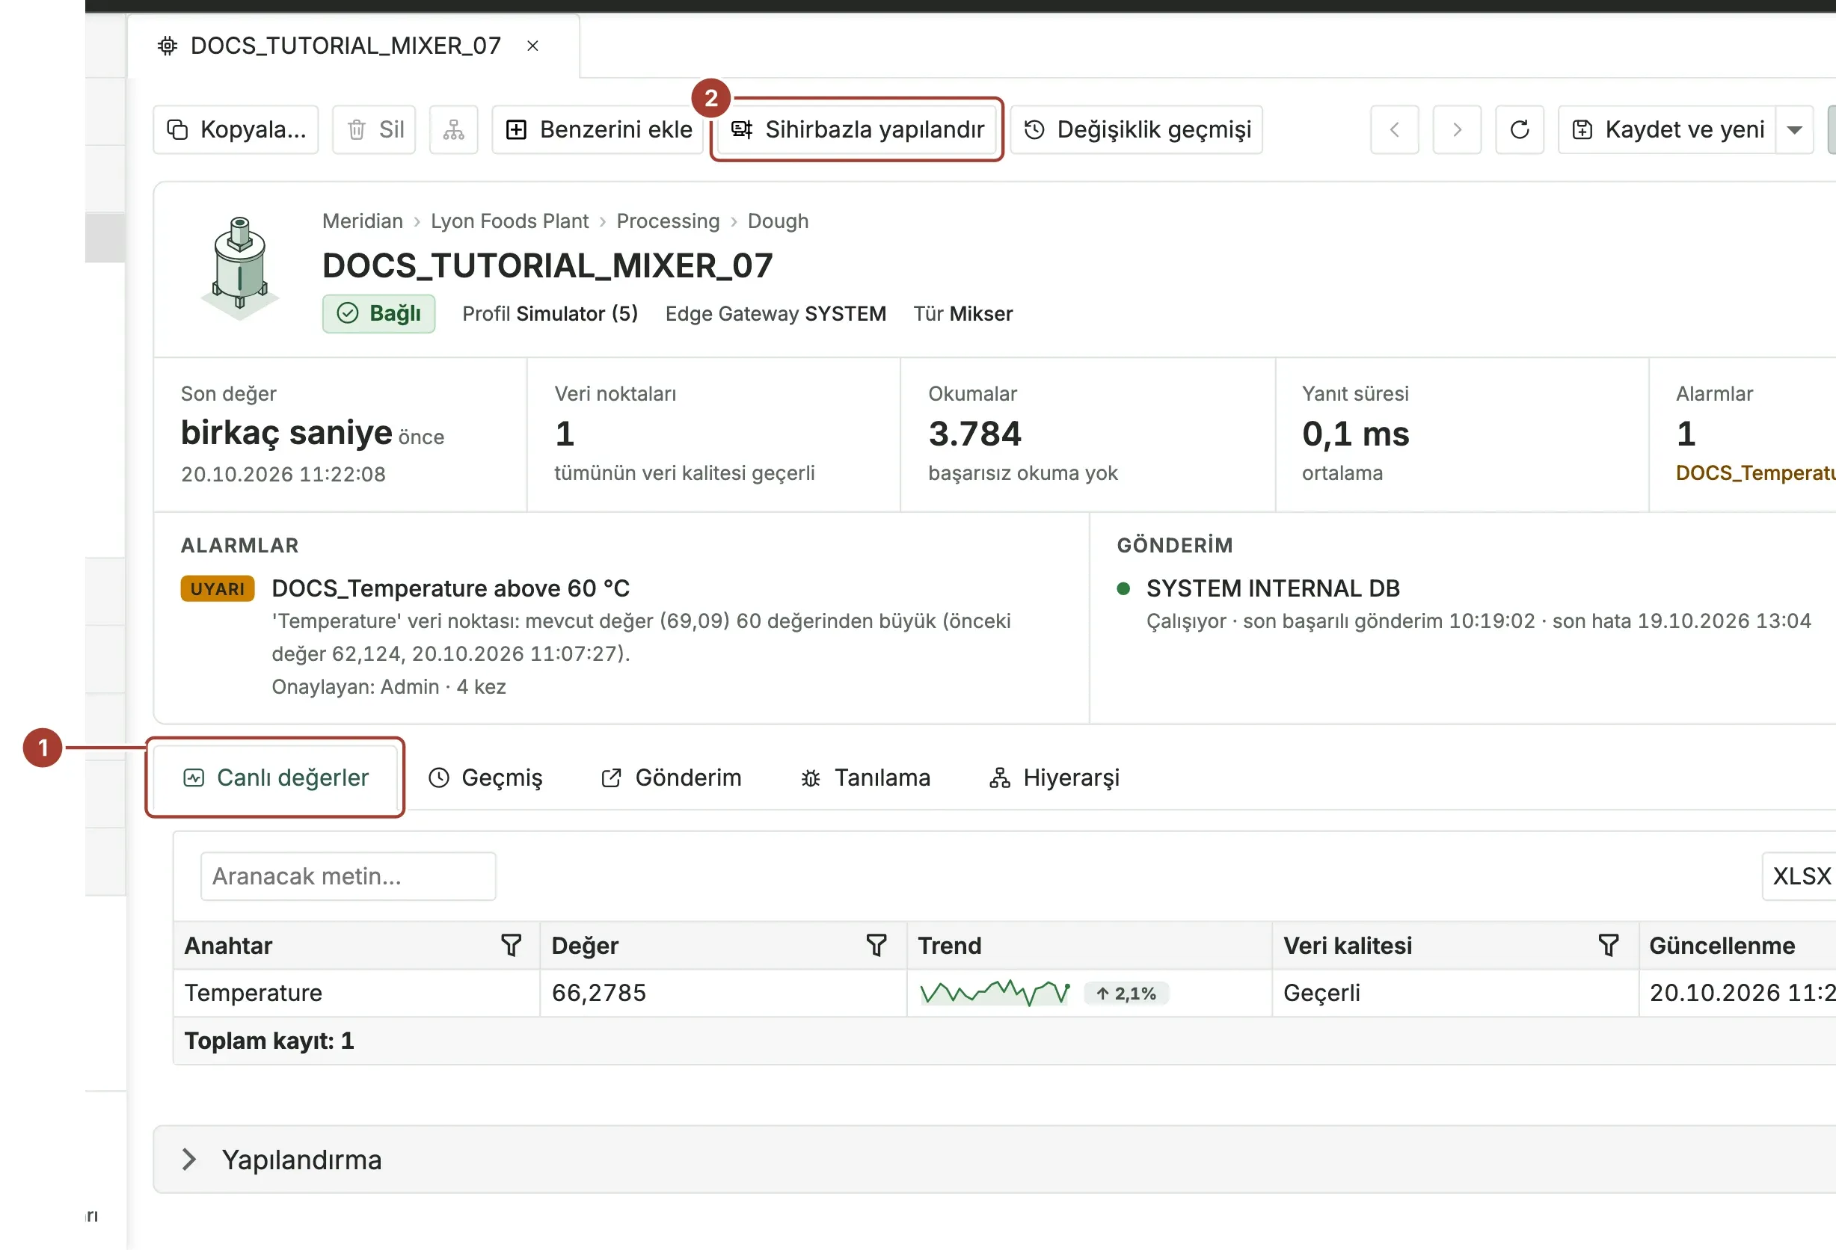
Task: Click the Temperature row key cell
Action: tap(356, 993)
